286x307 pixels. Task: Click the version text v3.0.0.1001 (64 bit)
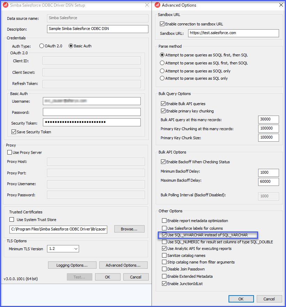point(21,278)
